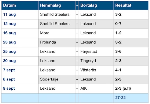Click the Datum column header
The height and width of the screenshot is (104, 150).
tap(9, 5)
